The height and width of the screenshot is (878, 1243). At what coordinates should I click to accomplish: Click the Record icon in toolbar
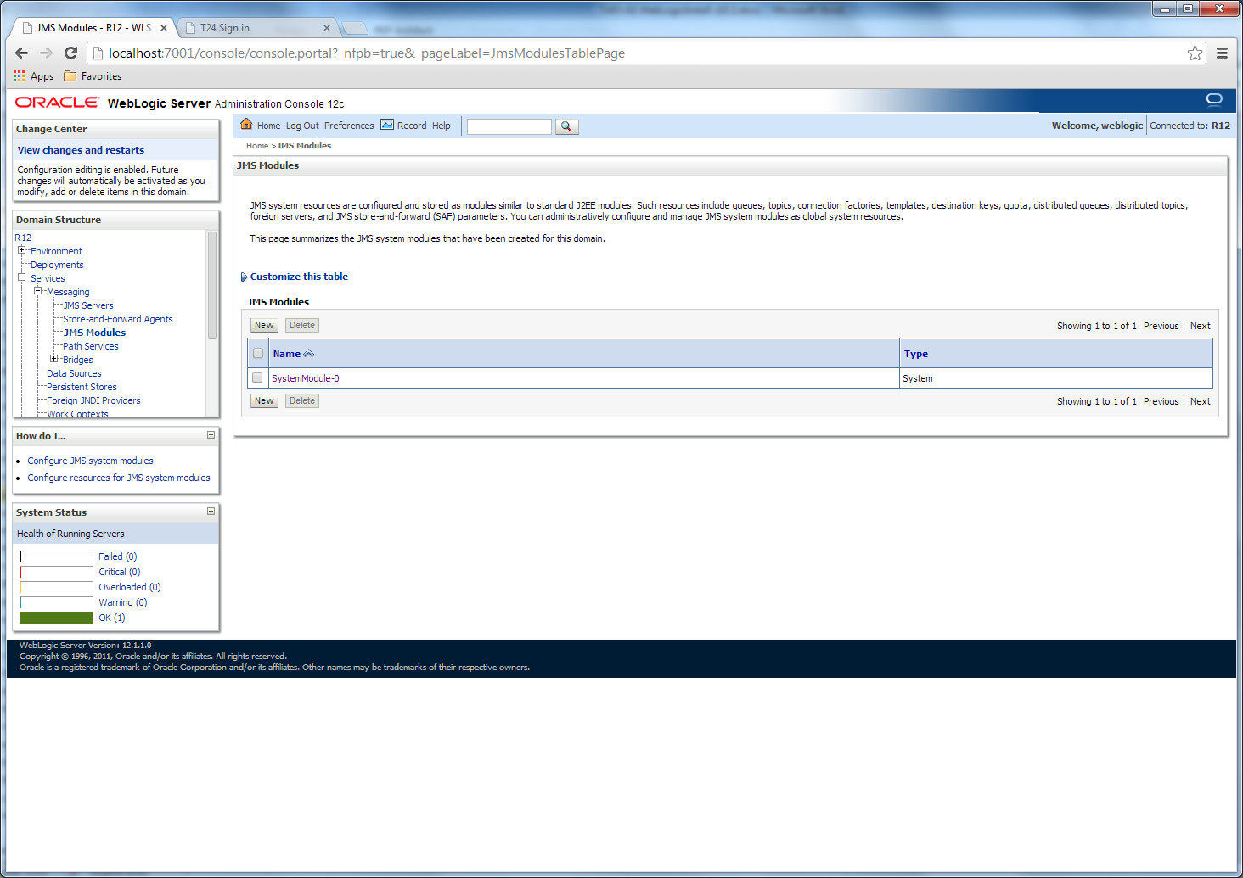pyautogui.click(x=387, y=125)
